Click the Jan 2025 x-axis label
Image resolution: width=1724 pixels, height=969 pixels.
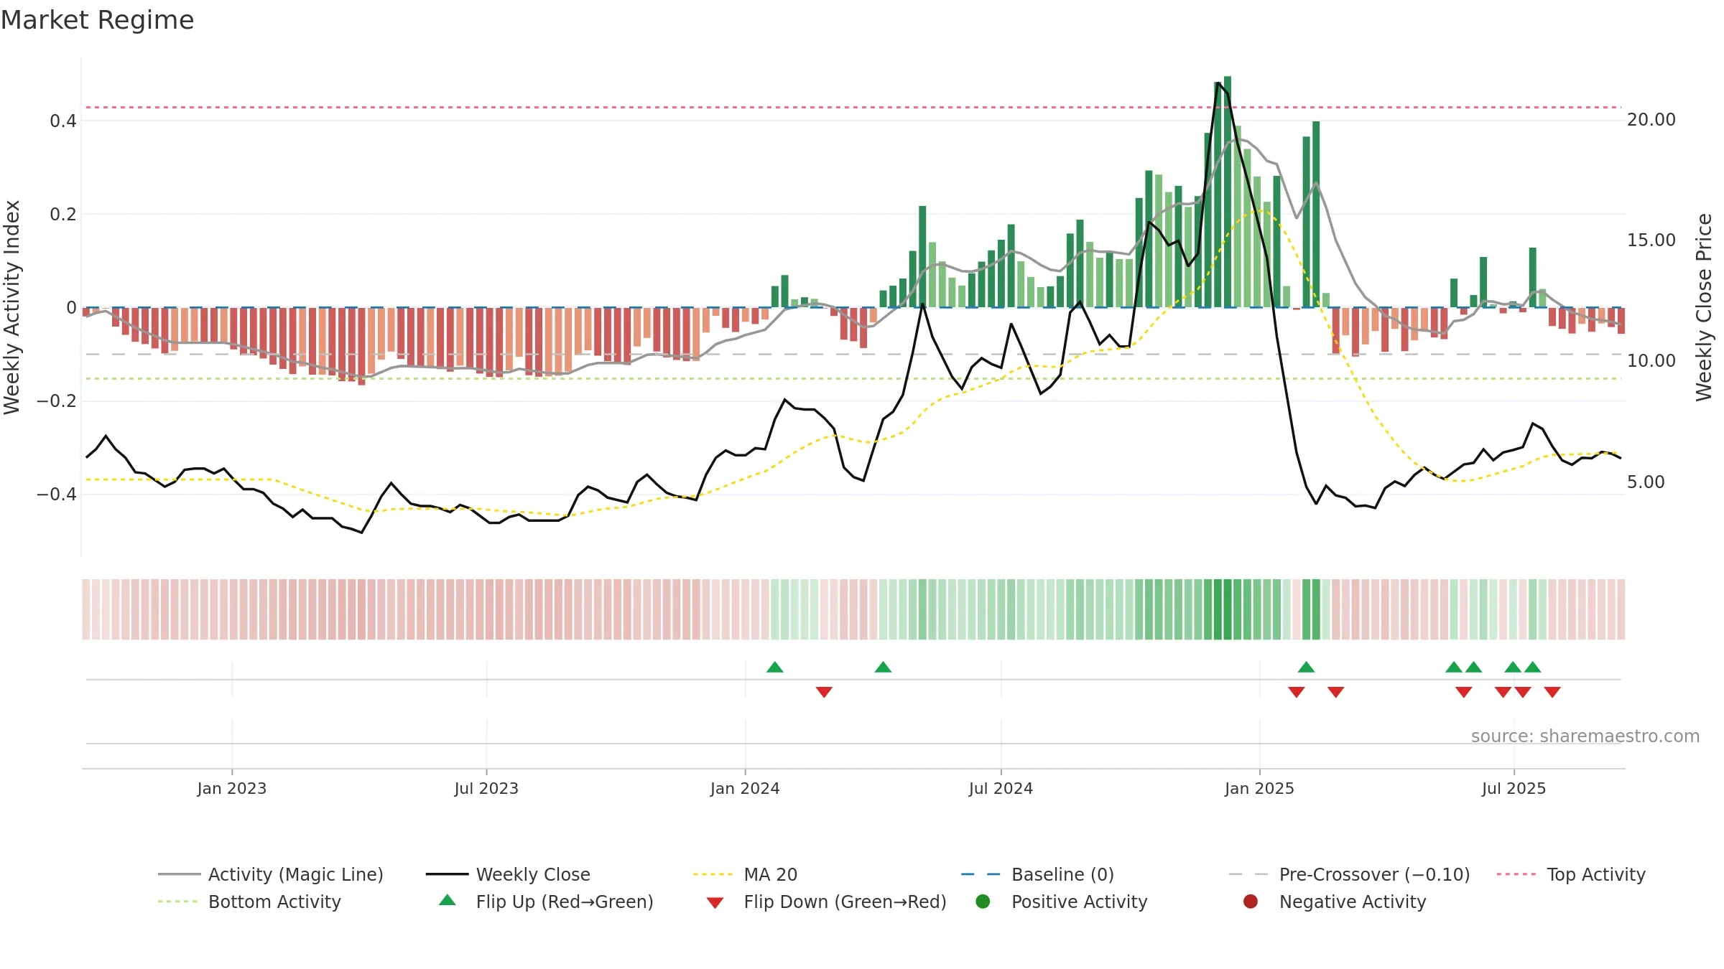point(1259,788)
